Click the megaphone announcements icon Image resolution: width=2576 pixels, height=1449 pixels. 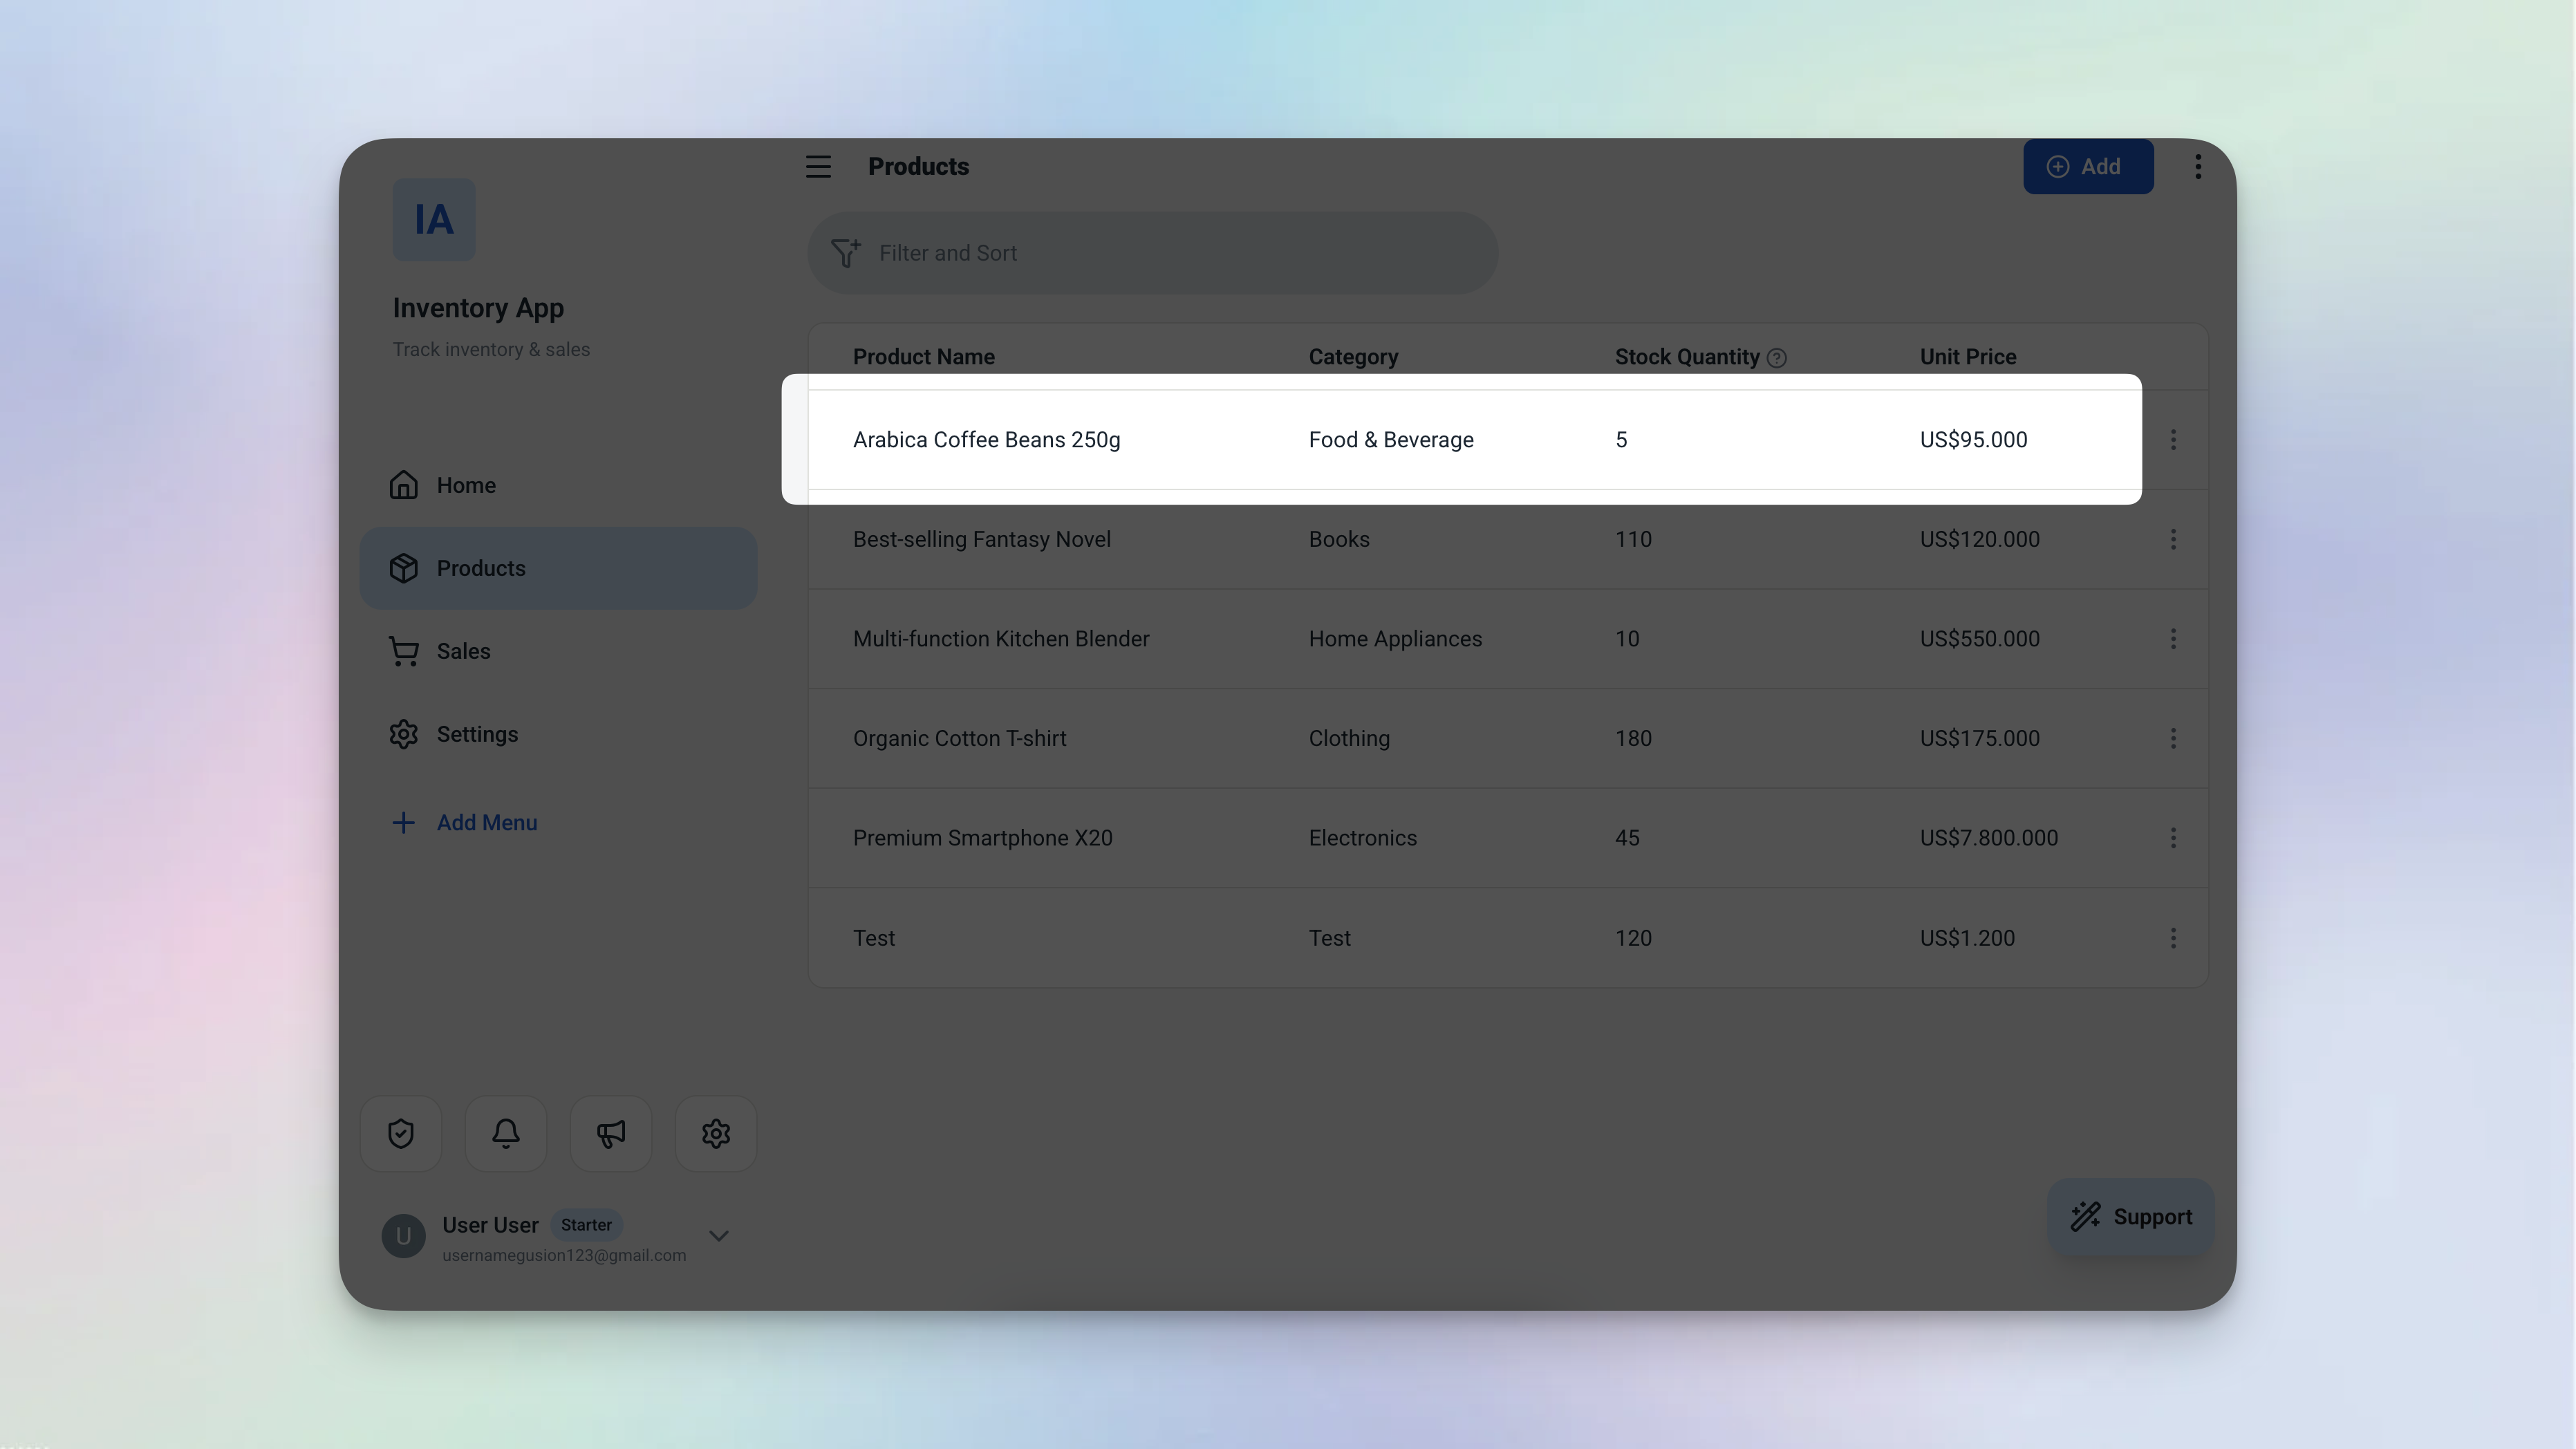pyautogui.click(x=611, y=1133)
